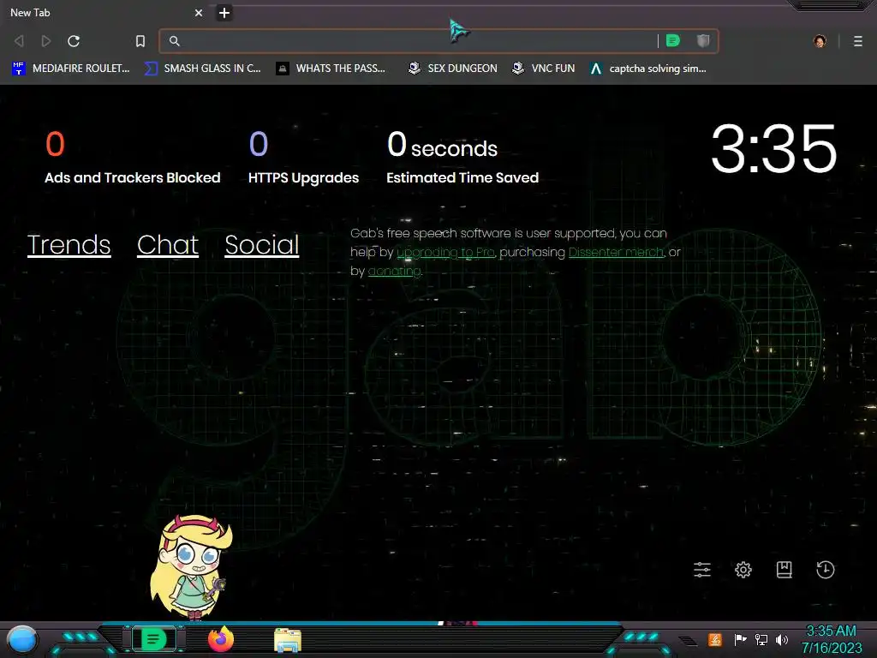Image resolution: width=877 pixels, height=658 pixels.
Task: Open the Start orb on taskbar
Action: (x=22, y=640)
